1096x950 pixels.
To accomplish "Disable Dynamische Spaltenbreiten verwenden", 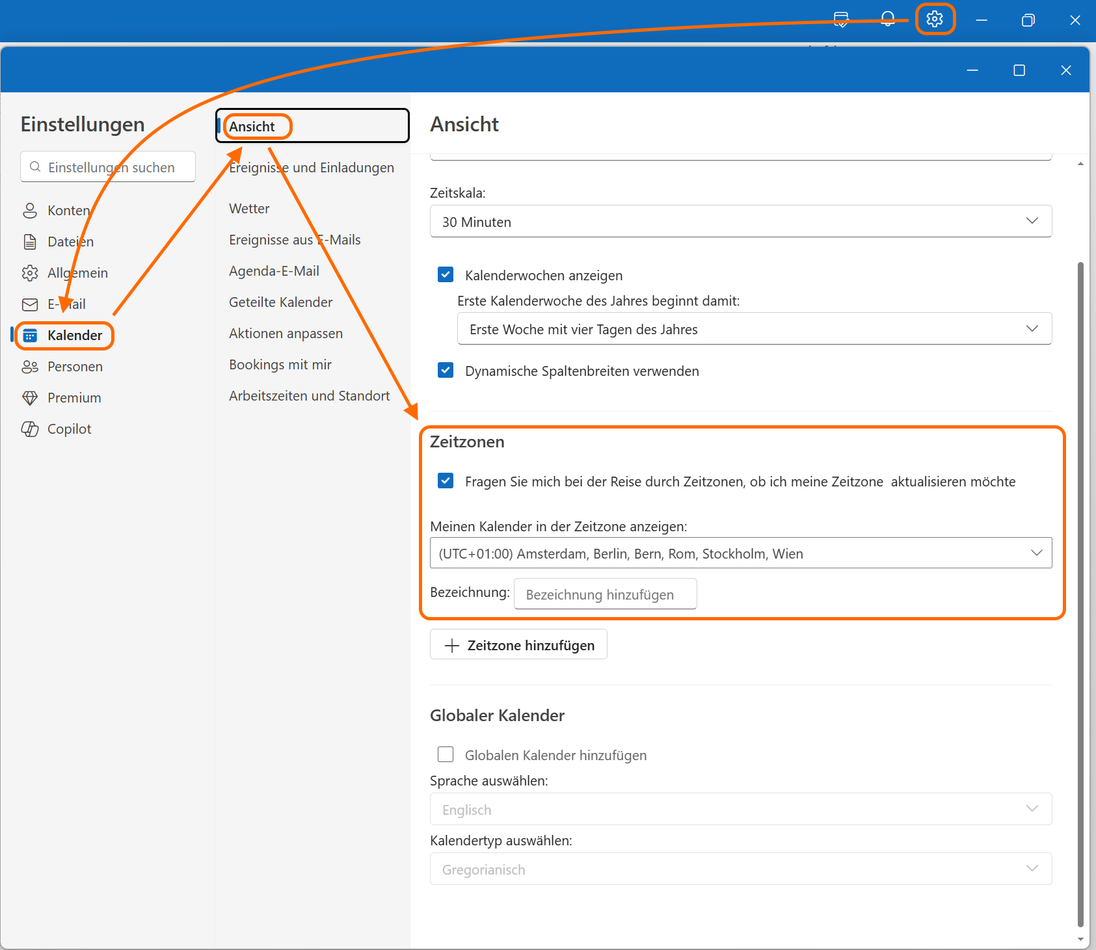I will pos(446,371).
